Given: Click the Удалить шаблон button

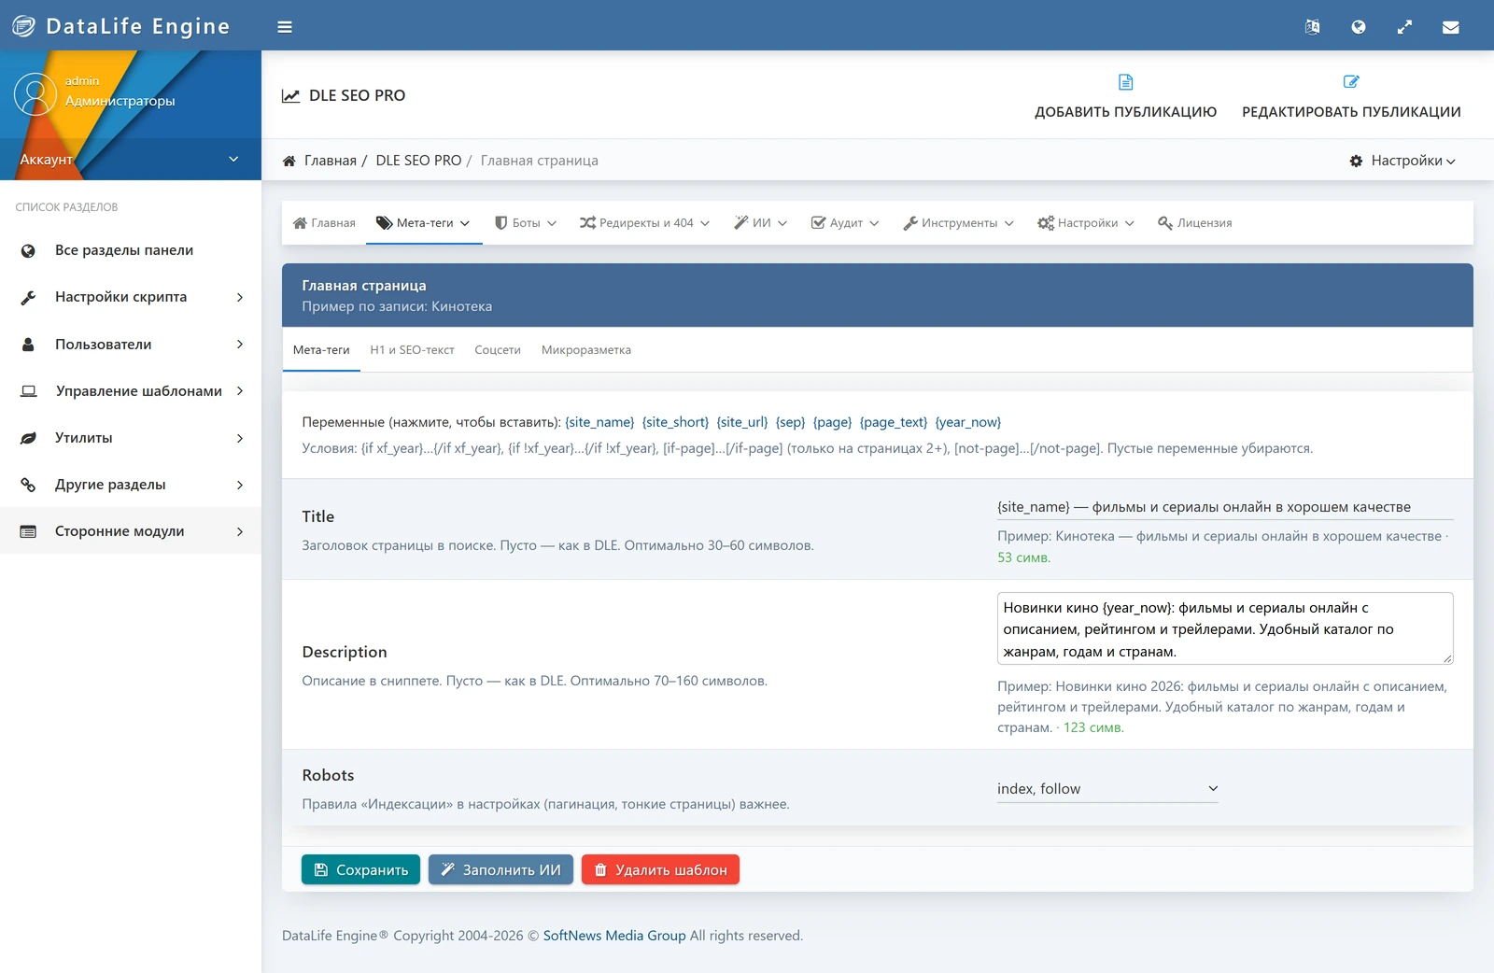Looking at the screenshot, I should (660, 869).
